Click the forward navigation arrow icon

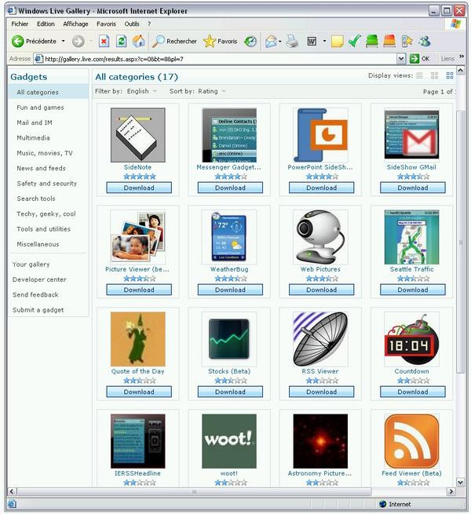click(x=78, y=42)
